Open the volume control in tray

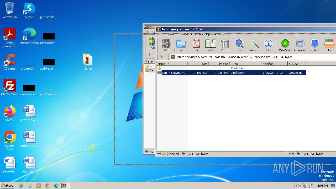298,186
